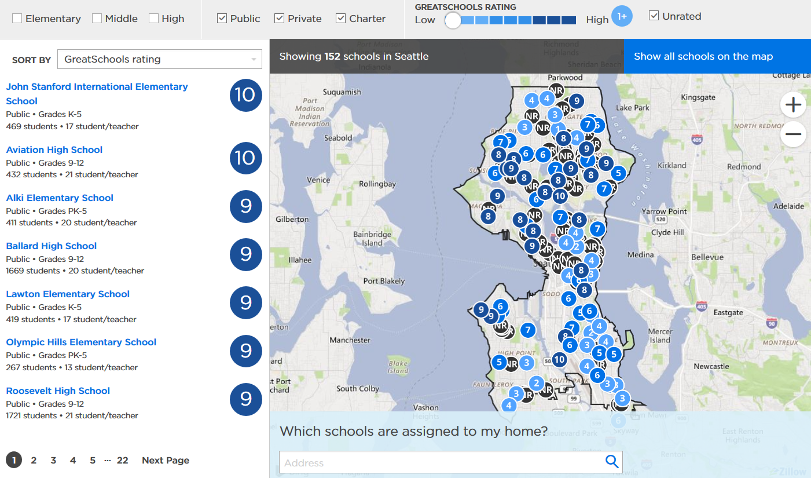The width and height of the screenshot is (811, 478).
Task: Click Alki Elementary's rating 9 badge
Action: tap(246, 206)
